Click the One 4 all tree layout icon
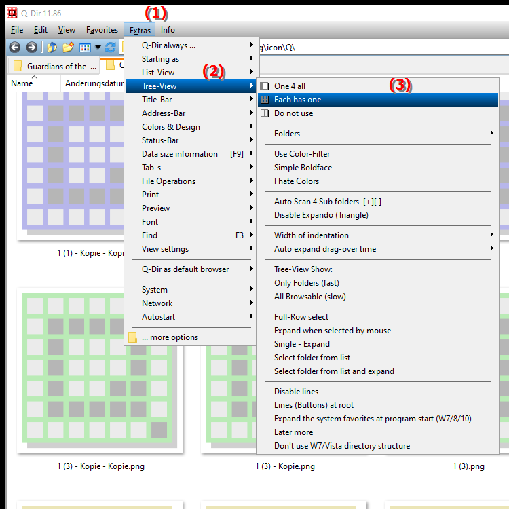Viewport: 509px width, 509px height. (265, 86)
